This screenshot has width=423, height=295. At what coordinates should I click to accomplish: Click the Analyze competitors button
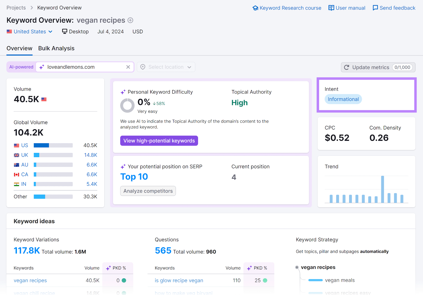[148, 191]
